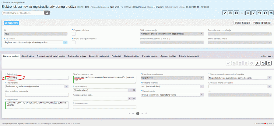Open the Zakonski zastupnici tab
Image resolution: width=274 pixels, height=126 pixels.
point(99,56)
